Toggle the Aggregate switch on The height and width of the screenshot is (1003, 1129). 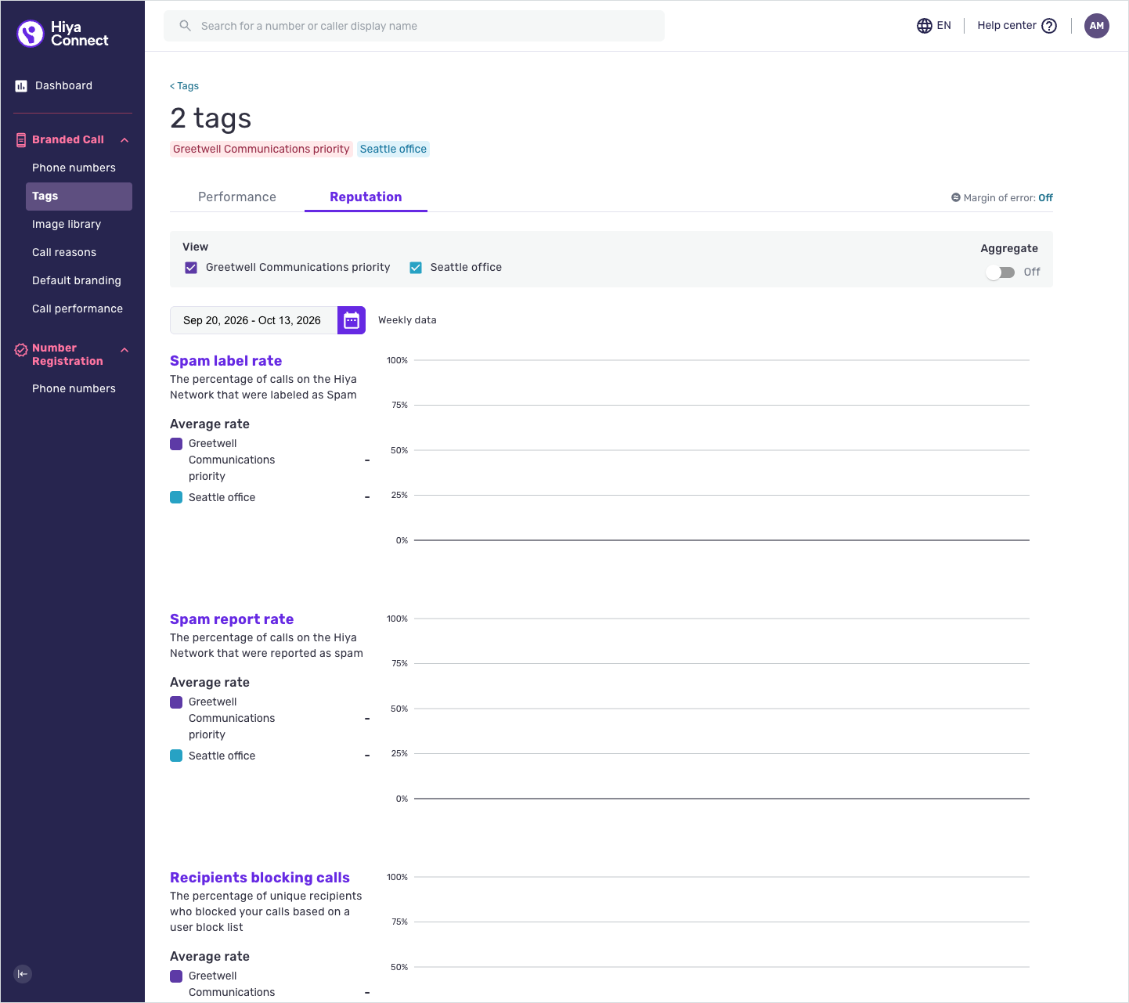[x=1001, y=272]
